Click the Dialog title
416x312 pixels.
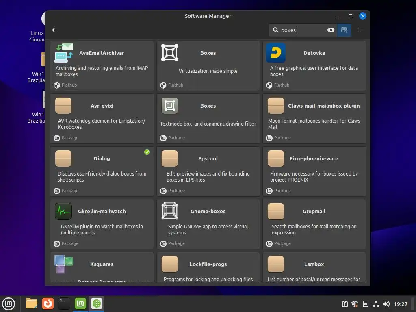pyautogui.click(x=102, y=159)
